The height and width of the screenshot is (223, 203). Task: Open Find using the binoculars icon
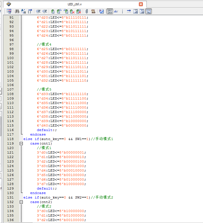17,11
